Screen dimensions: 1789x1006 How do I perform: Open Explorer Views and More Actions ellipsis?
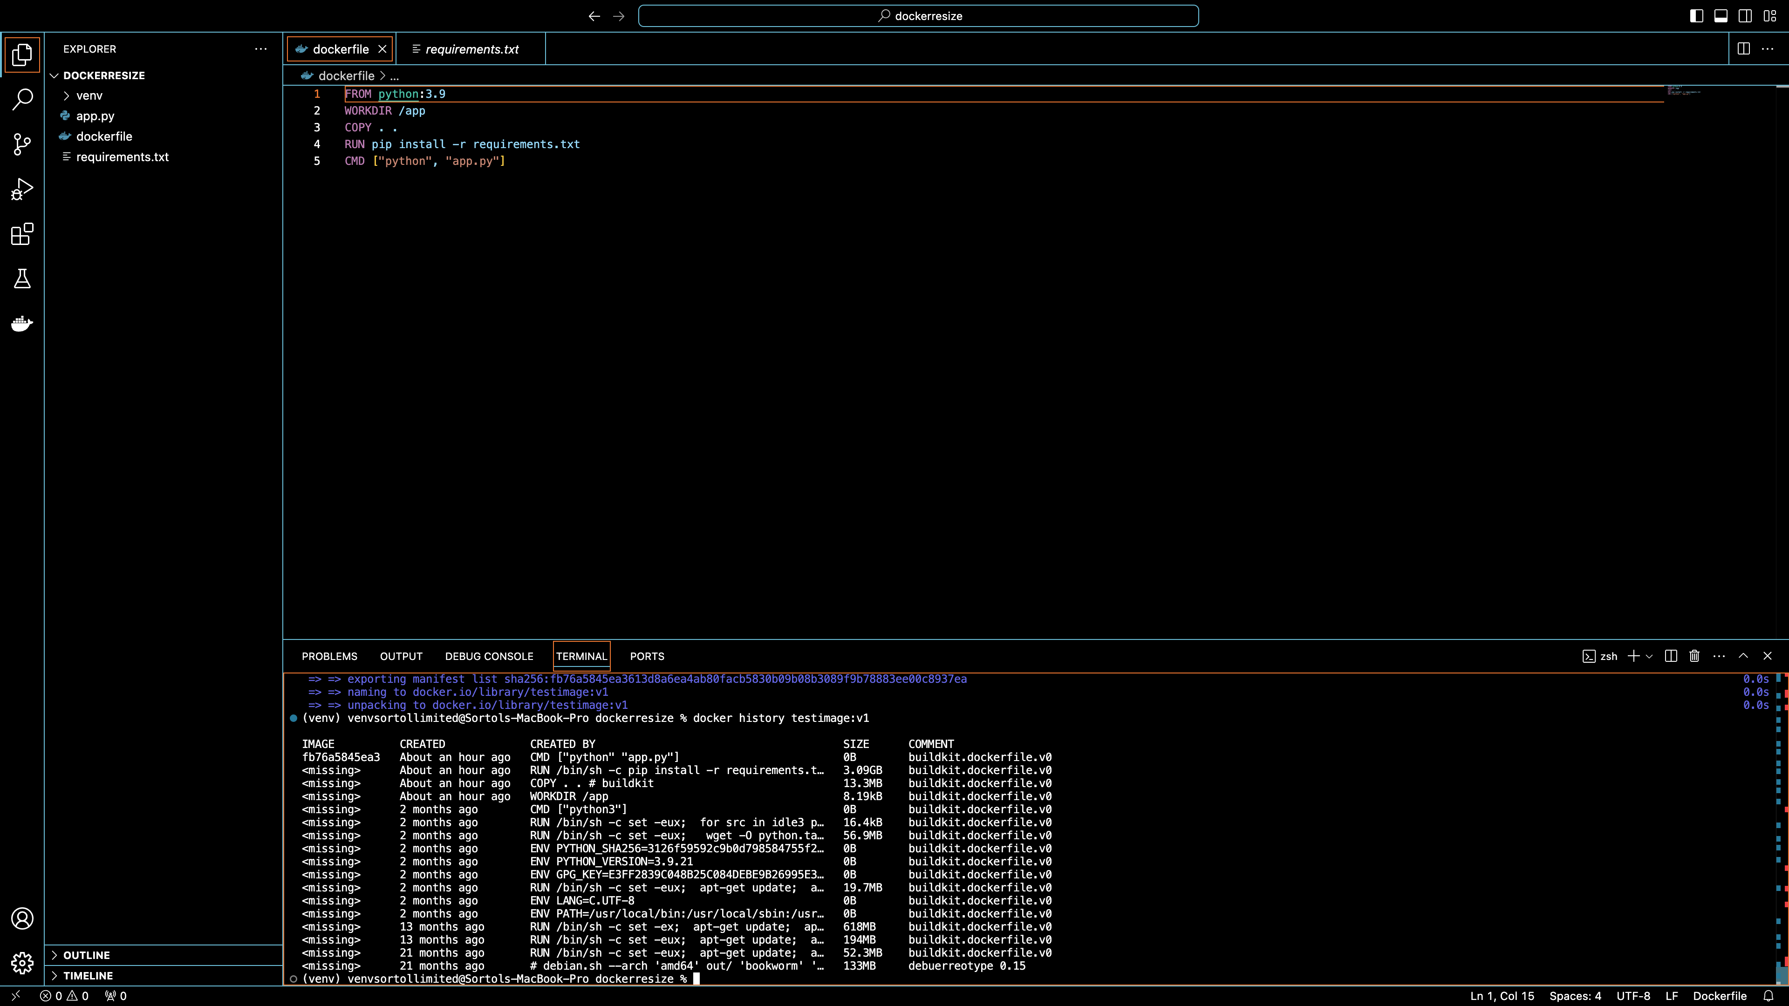tap(261, 48)
